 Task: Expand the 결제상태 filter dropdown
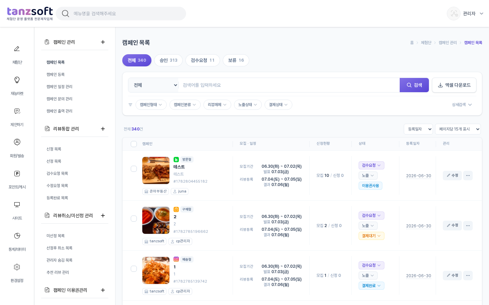278,105
